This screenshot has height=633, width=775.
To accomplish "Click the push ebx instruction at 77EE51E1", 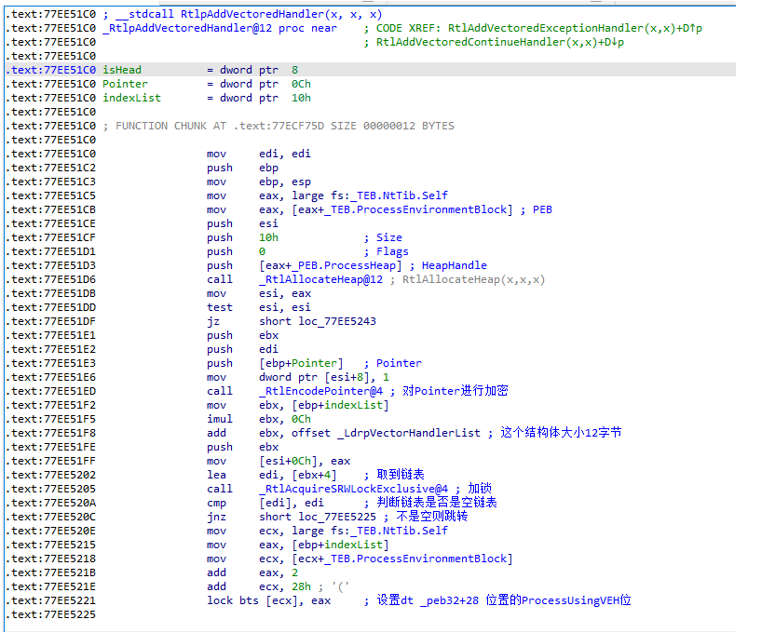I will 243,335.
